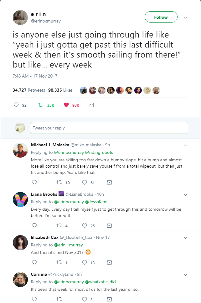Follow erin with the Follow button
Screen dimensions: 201x303
tap(161, 17)
